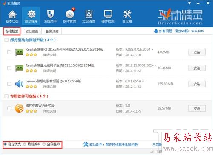The image size is (213, 155).
Task: Install 猎豹免费WiFi正式版
Action: coord(197,109)
